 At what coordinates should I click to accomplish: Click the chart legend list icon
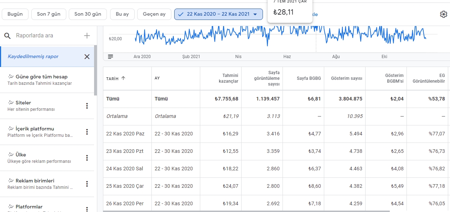(x=110, y=57)
